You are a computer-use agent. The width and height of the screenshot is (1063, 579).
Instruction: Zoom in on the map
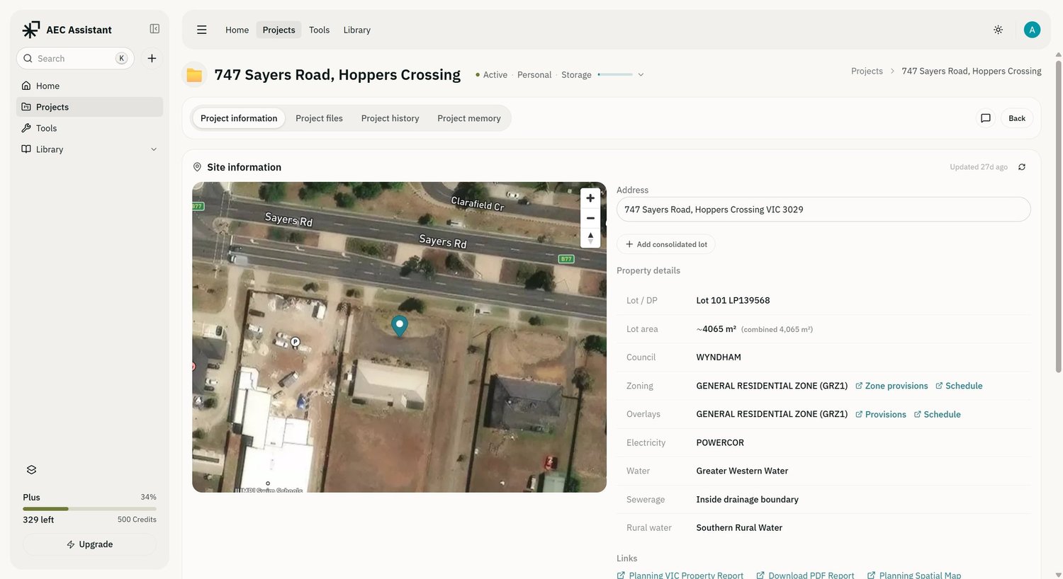pyautogui.click(x=590, y=198)
